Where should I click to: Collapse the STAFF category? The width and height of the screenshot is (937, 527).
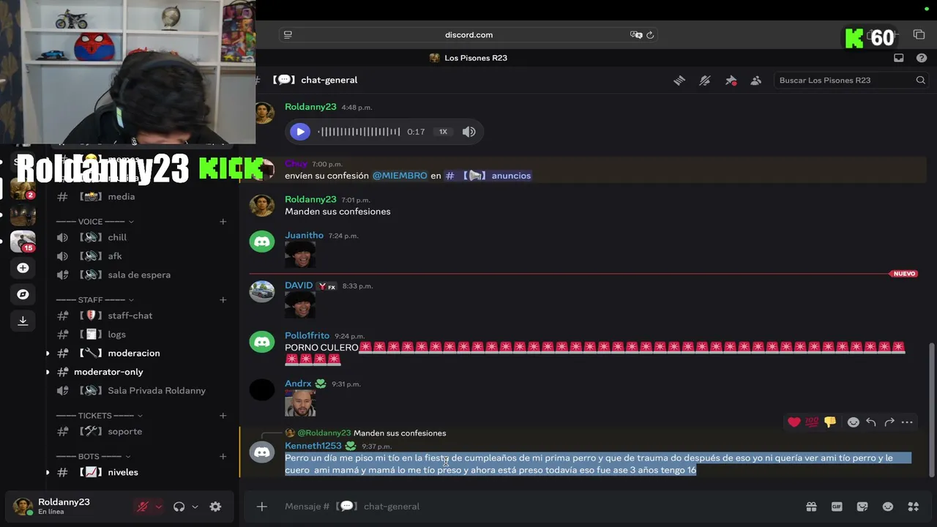95,300
